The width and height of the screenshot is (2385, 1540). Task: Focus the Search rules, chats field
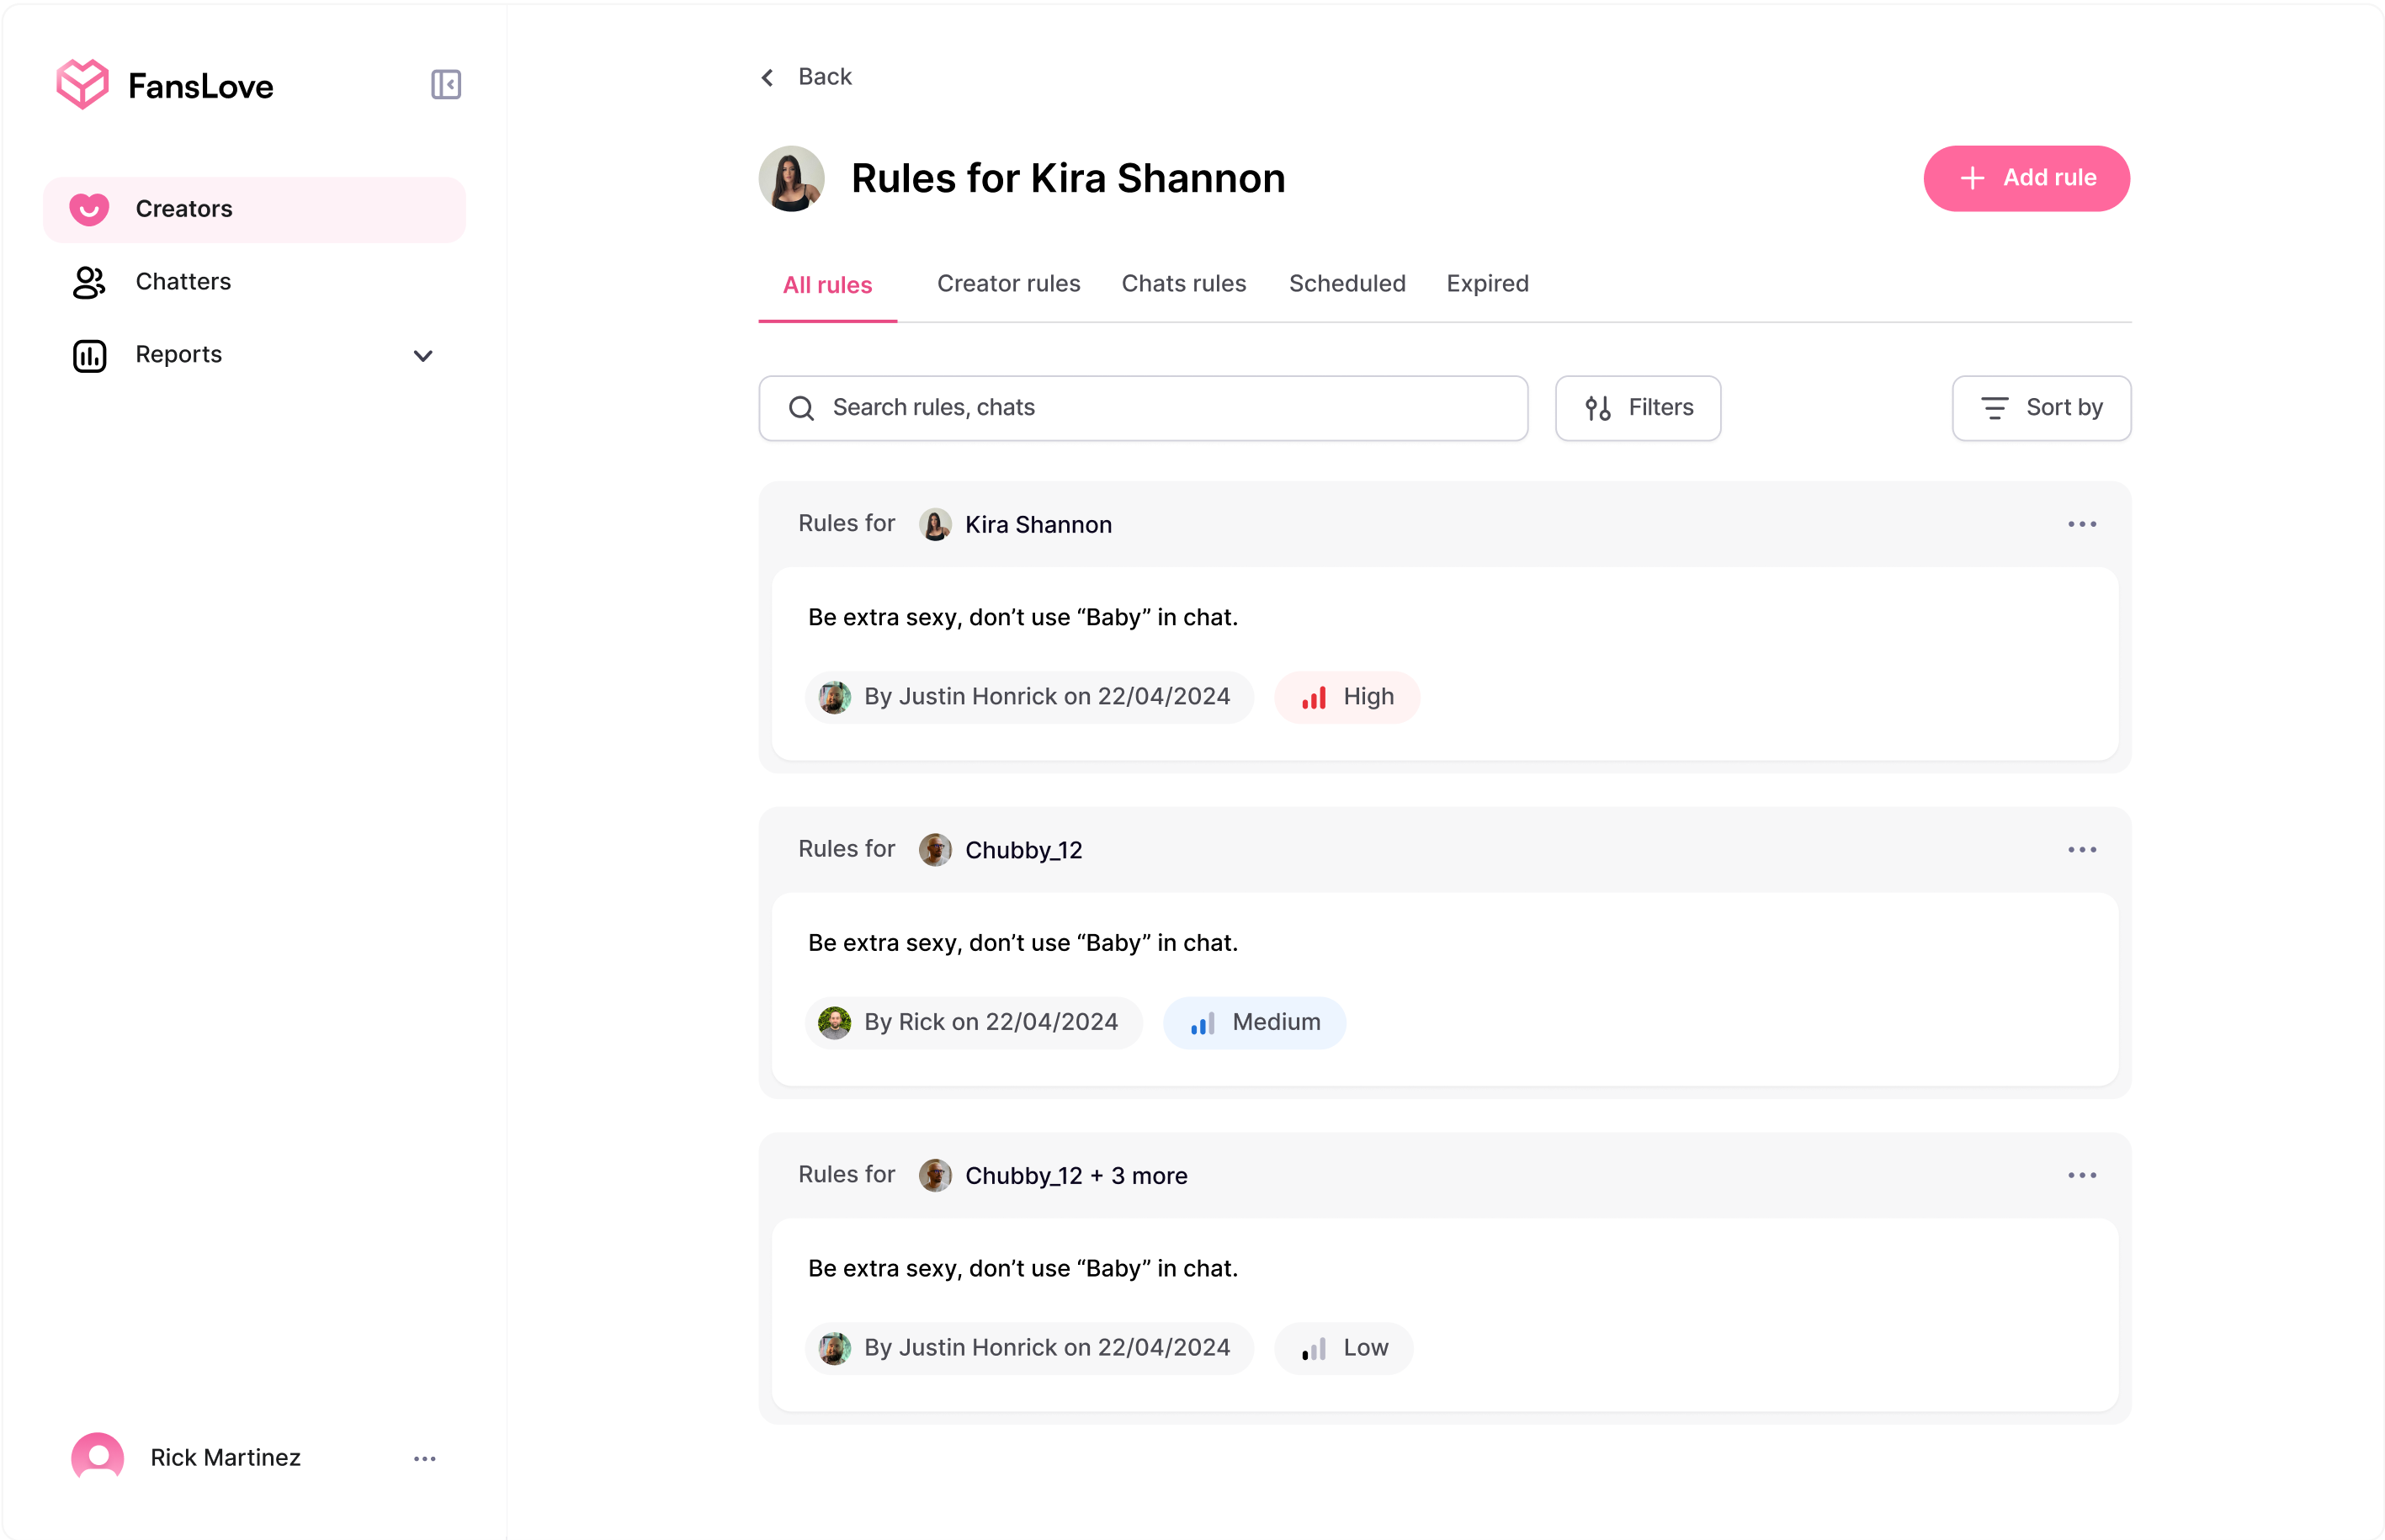pyautogui.click(x=1160, y=408)
